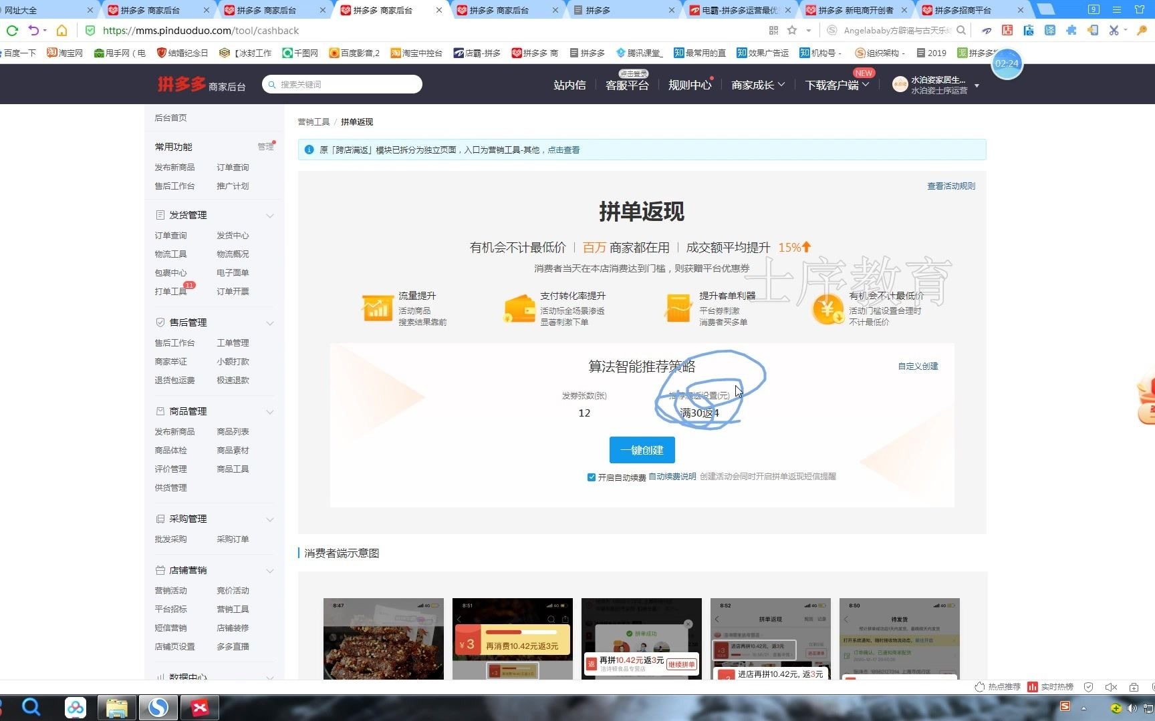Image resolution: width=1155 pixels, height=721 pixels.
Task: Open the Sogou browser taskbar icon
Action: [x=158, y=708]
